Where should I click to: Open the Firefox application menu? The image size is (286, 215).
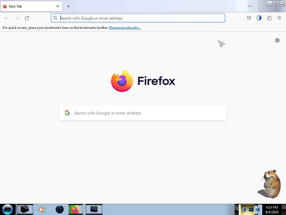click(x=279, y=18)
